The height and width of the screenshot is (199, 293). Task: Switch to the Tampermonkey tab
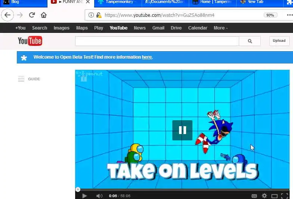click(118, 2)
